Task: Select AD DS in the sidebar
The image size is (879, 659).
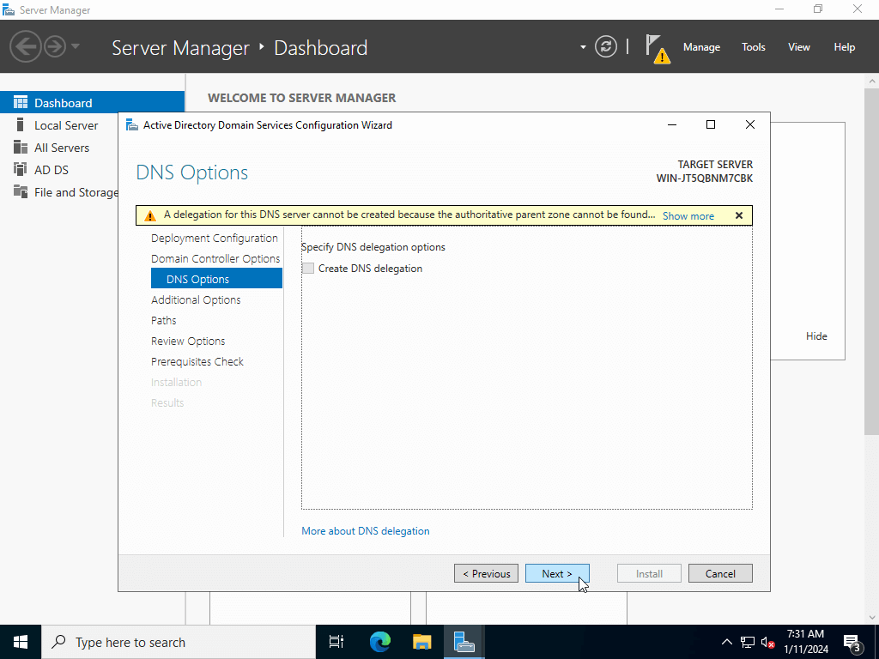Action: tap(51, 170)
